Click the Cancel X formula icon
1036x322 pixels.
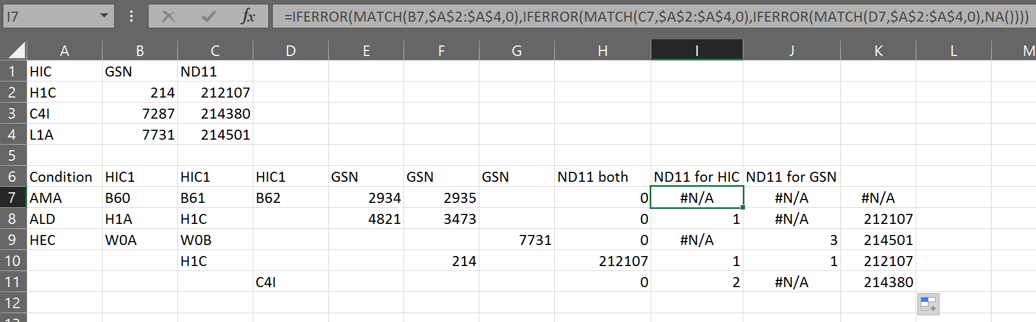click(169, 17)
